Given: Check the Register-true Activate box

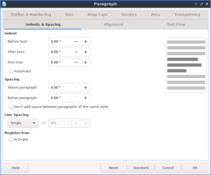Looking at the screenshot, I should [x=11, y=139].
